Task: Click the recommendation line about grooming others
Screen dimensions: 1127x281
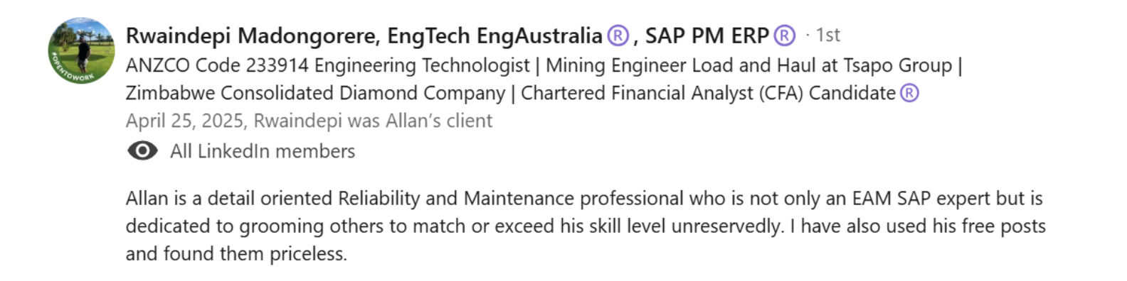Action: [586, 226]
